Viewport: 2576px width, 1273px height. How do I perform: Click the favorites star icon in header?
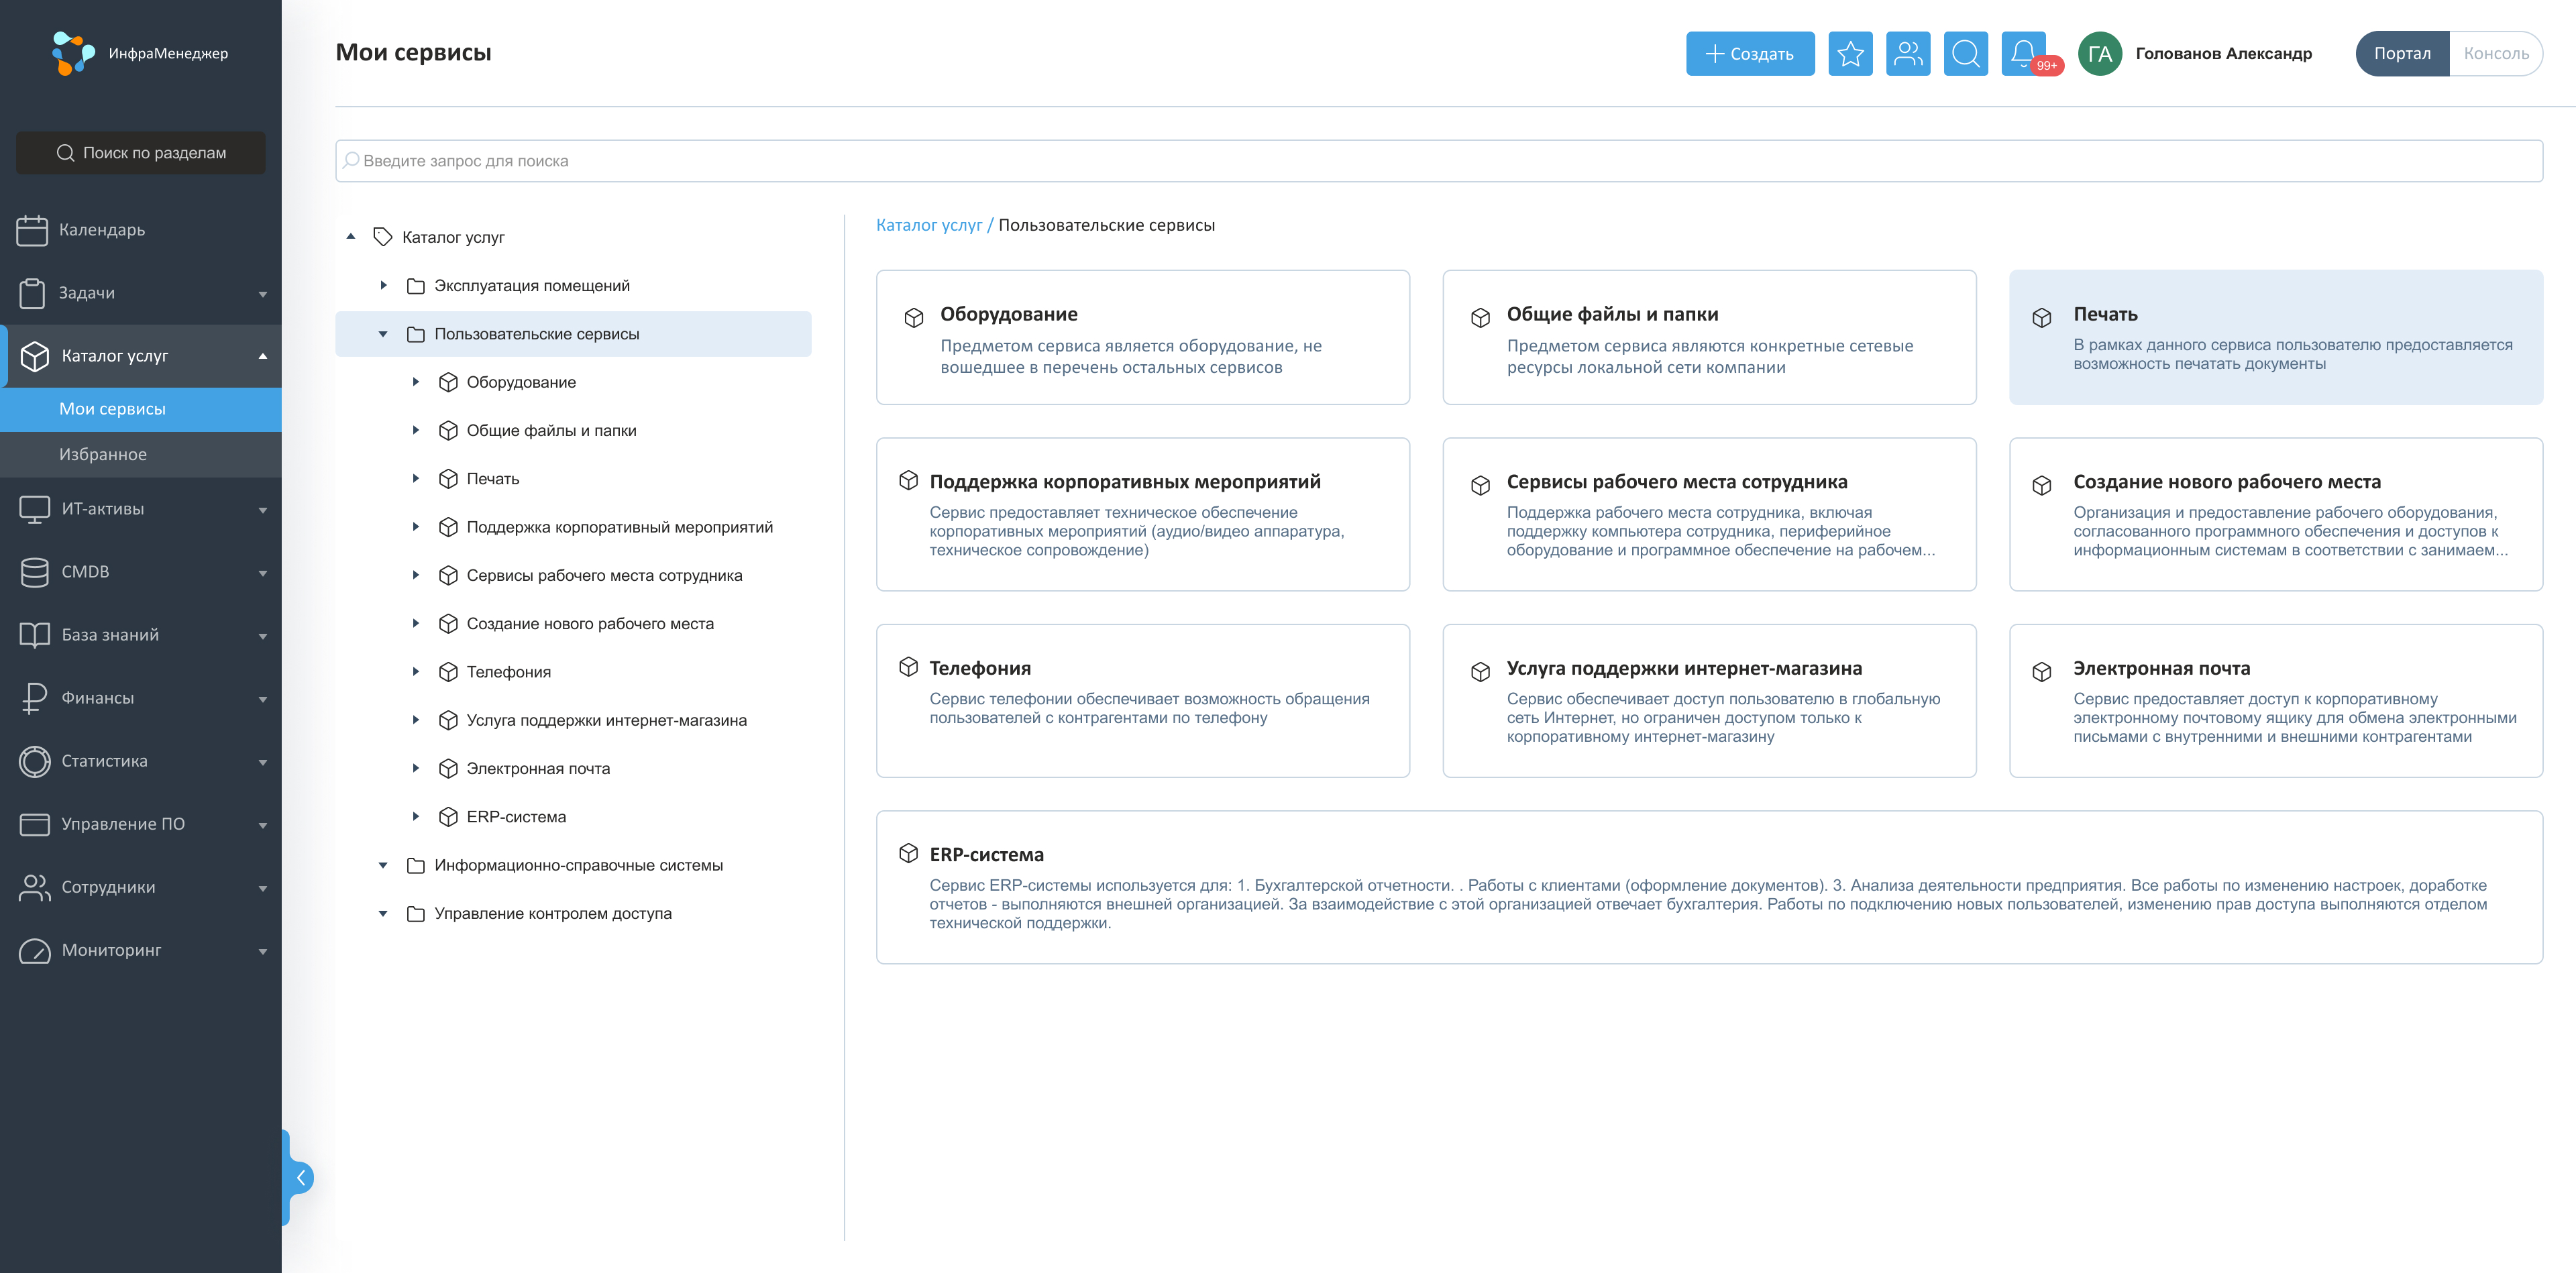click(x=1850, y=54)
